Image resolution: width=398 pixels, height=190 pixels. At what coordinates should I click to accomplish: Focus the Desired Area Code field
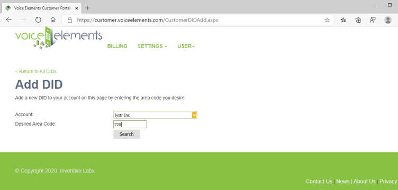tap(130, 125)
